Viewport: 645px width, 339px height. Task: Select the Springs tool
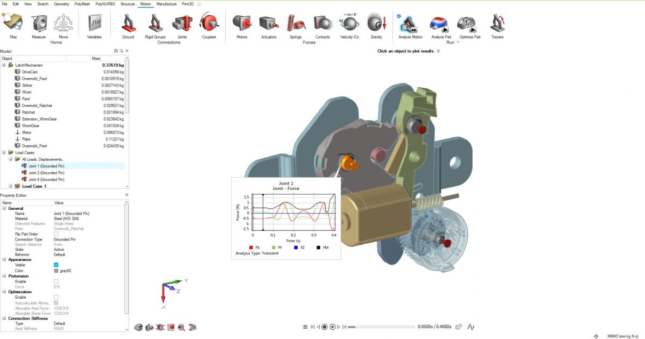295,24
